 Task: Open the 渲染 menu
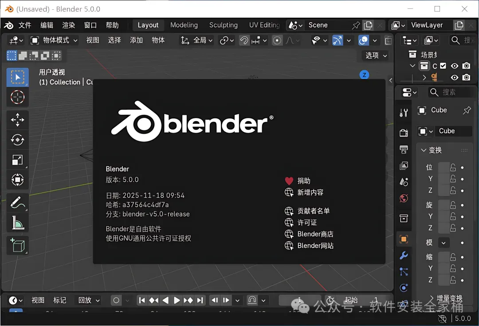click(68, 25)
